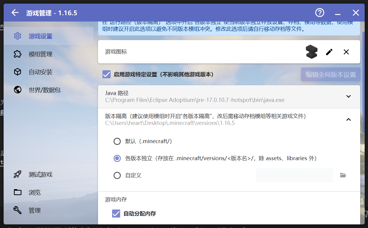Open help via question mark icon
The image size is (368, 228).
[x=320, y=13]
